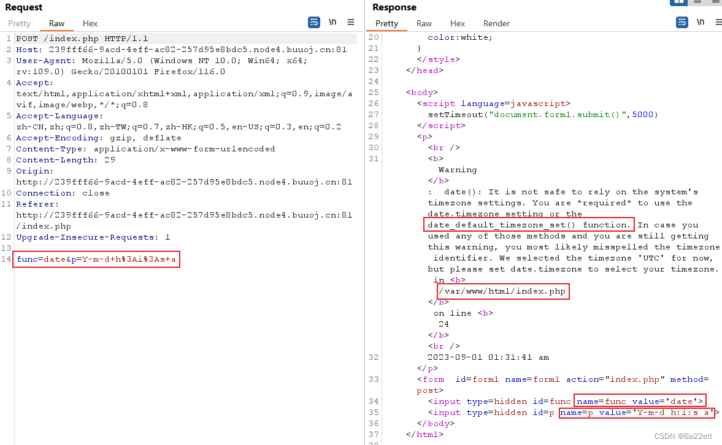Select the side-by-side layout icon
Viewport: 722px width, 445px height.
[x=678, y=2]
